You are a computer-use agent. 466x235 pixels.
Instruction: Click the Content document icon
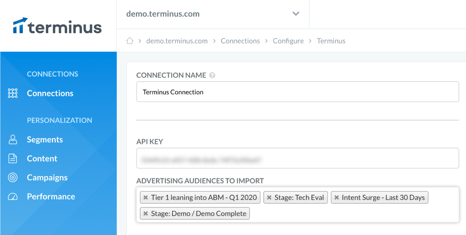13,159
